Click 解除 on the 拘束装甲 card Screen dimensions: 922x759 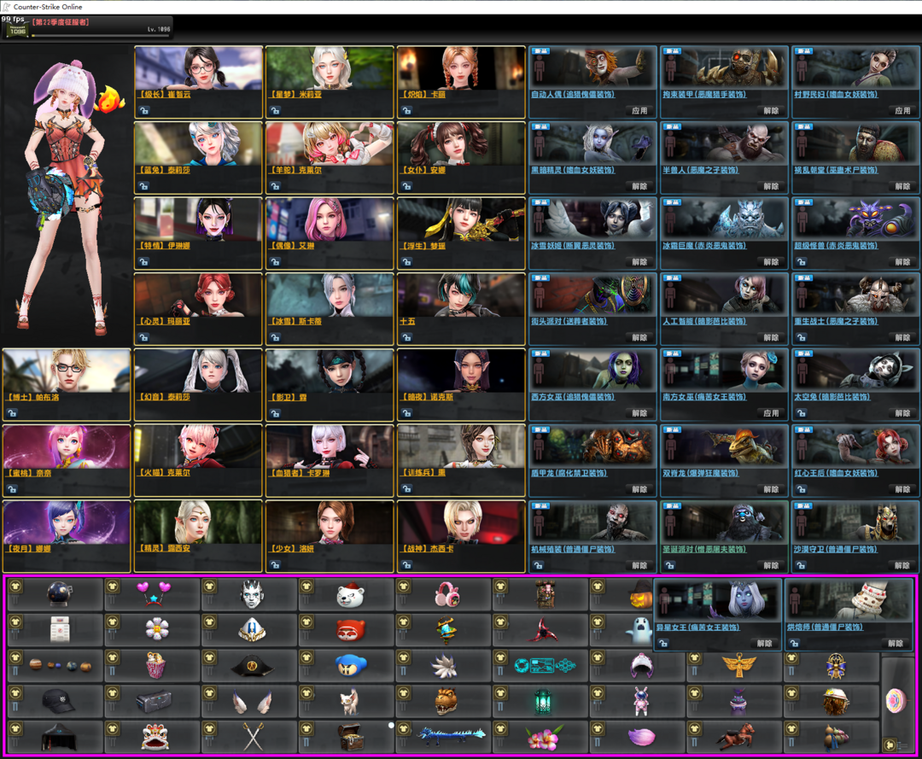coord(771,110)
